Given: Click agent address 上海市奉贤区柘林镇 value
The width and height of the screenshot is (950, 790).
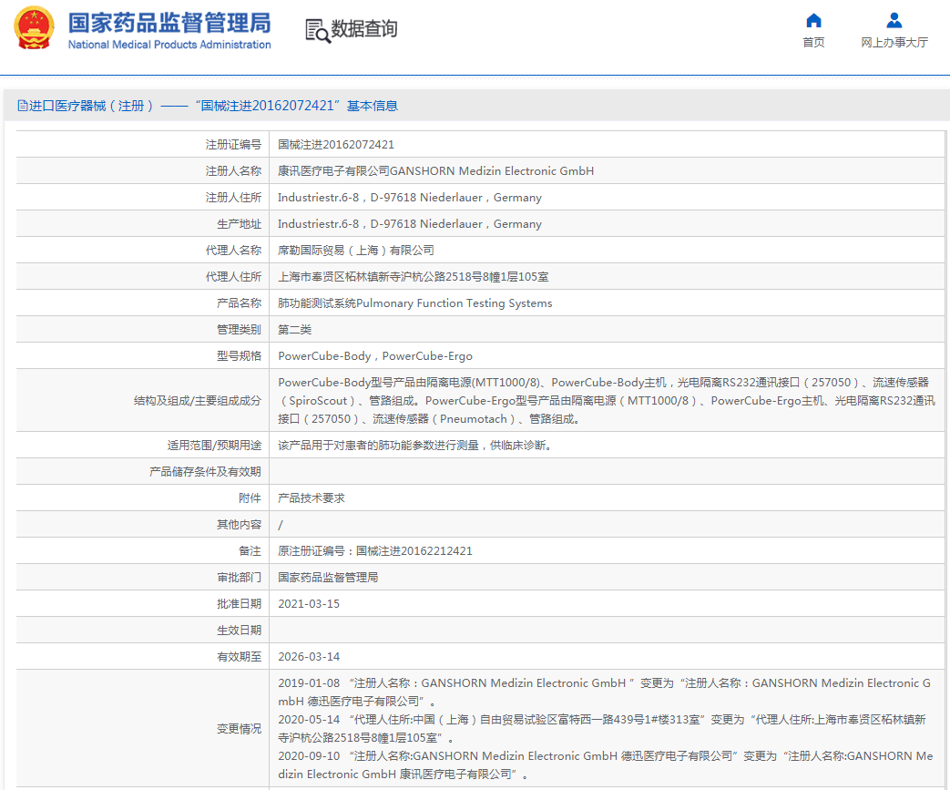Looking at the screenshot, I should (414, 276).
